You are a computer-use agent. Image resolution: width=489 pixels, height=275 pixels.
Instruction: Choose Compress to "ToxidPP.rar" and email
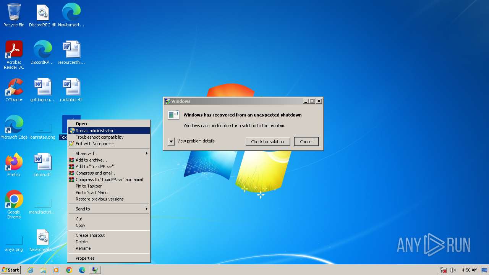point(109,180)
